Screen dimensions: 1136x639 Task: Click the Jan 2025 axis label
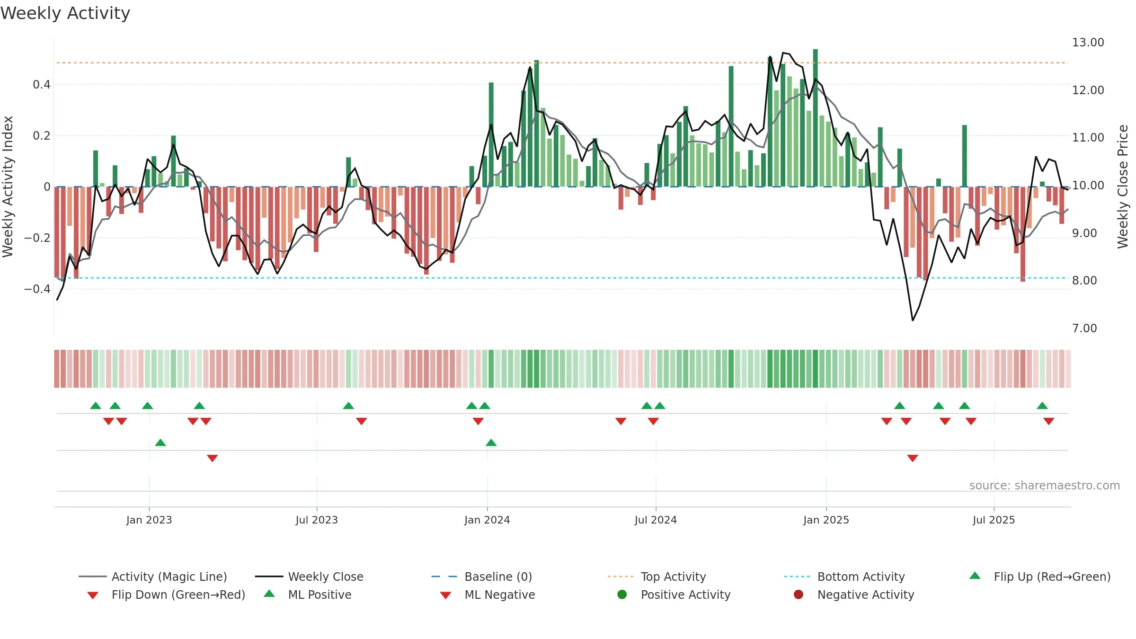pyautogui.click(x=826, y=520)
